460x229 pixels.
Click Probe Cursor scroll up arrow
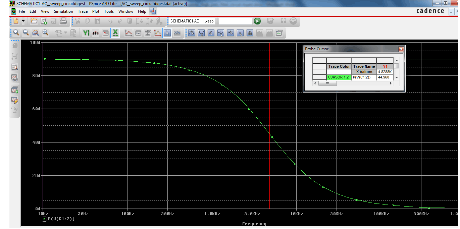pos(397,60)
